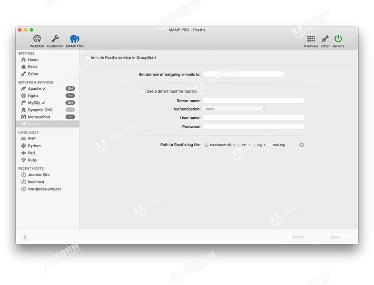The image size is (374, 285).
Task: Click the outgoing e-mails domain field
Action: (x=244, y=74)
